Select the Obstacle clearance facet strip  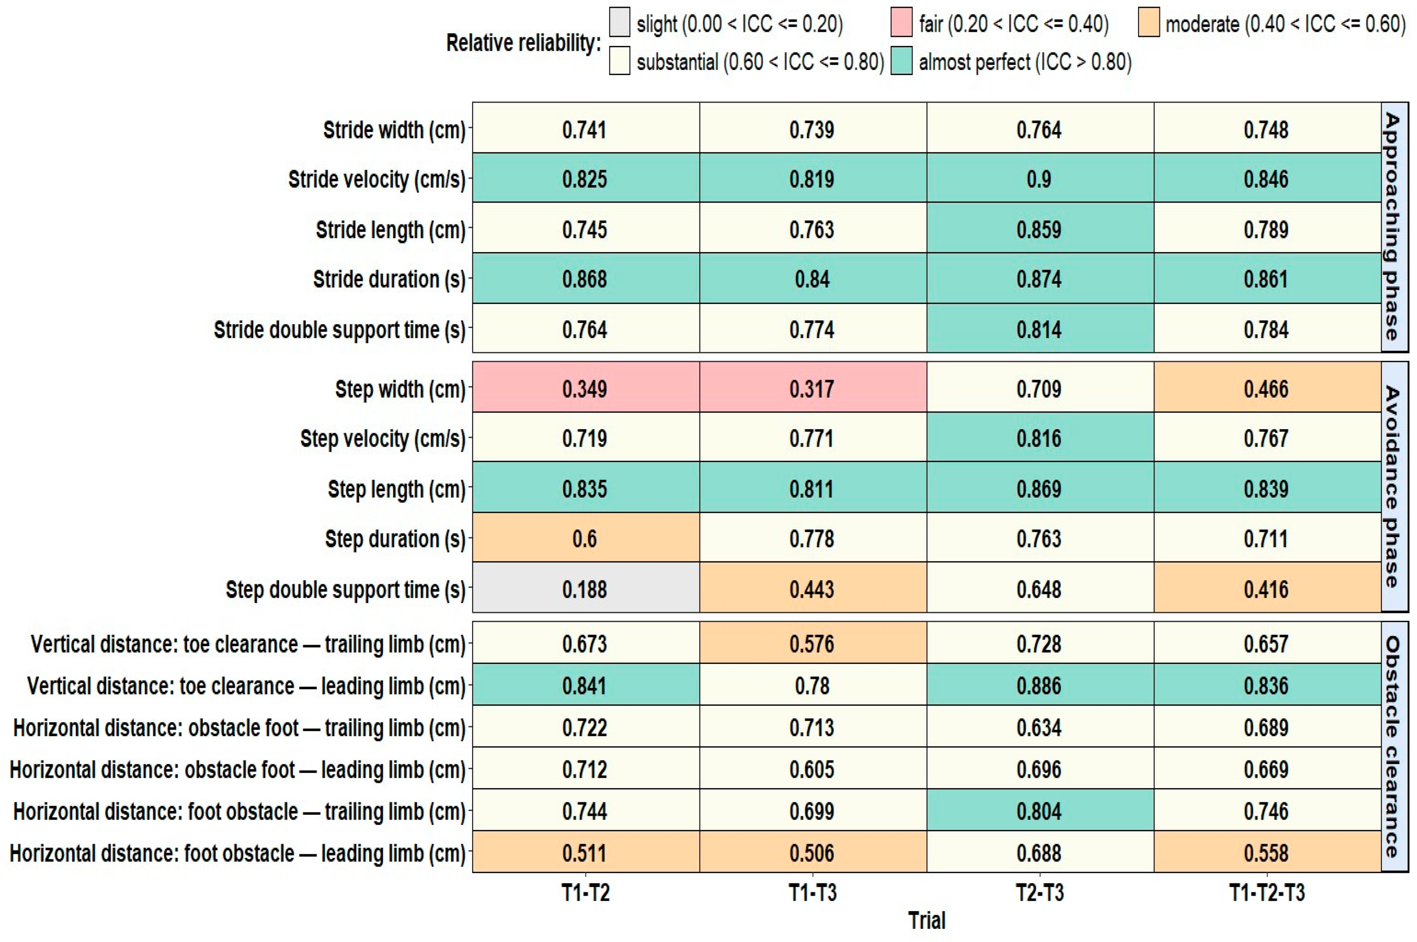pyautogui.click(x=1395, y=747)
